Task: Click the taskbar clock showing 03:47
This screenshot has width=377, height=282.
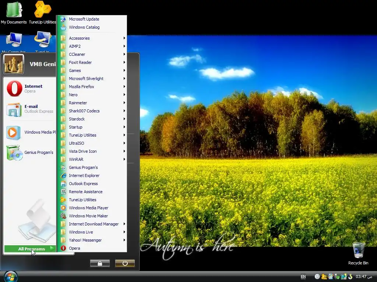Action: click(364, 277)
